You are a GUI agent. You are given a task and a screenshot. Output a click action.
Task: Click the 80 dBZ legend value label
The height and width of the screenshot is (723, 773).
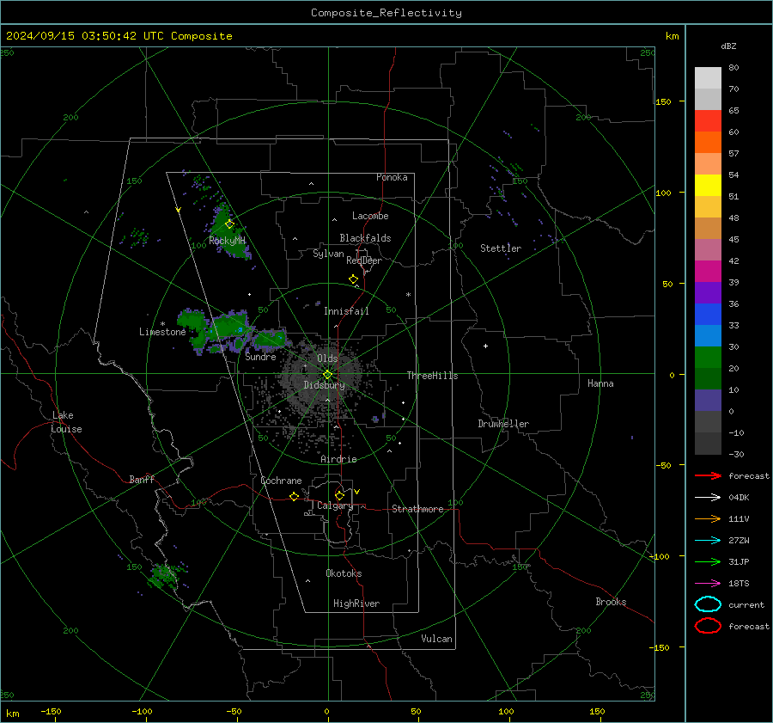coord(733,68)
